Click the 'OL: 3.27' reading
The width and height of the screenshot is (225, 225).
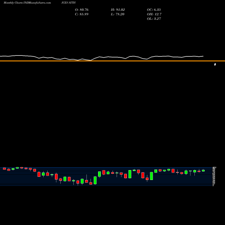click(x=154, y=19)
